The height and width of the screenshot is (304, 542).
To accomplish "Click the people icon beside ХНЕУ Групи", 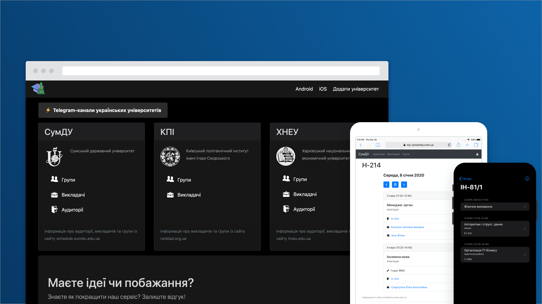I will 286,178.
